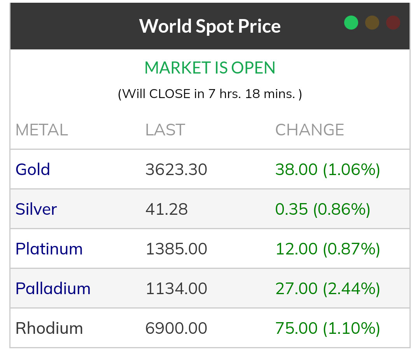Click the MARKET IS OPEN status text
This screenshot has height=349, width=420.
point(210,68)
